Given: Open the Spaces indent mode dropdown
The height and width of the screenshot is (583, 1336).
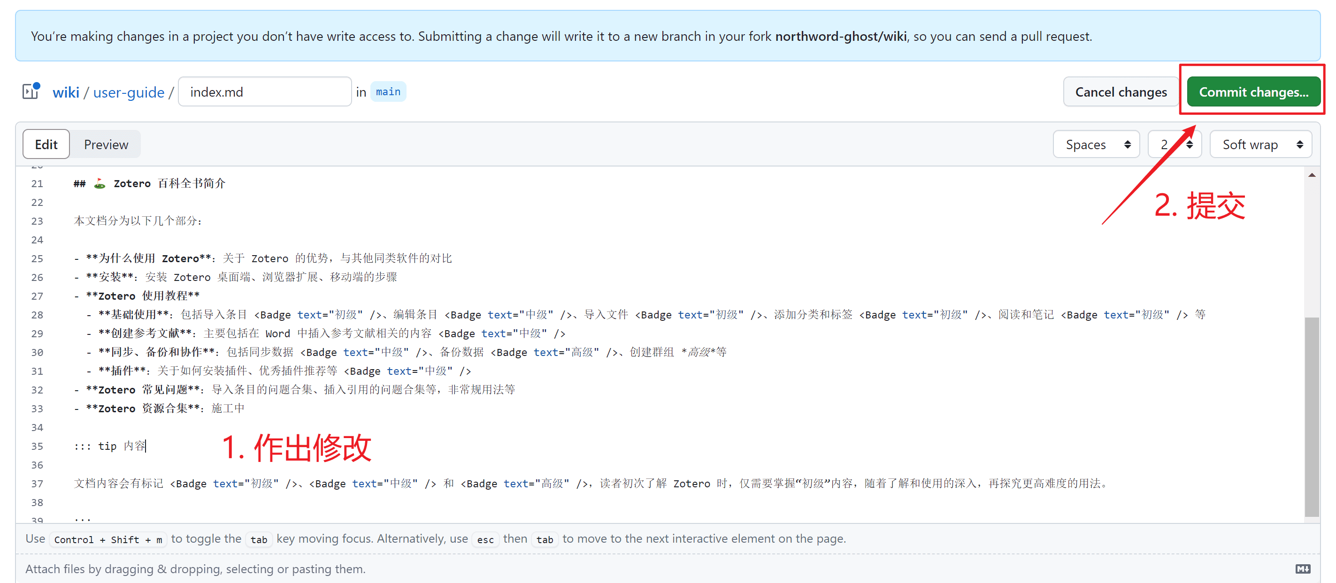Looking at the screenshot, I should pos(1096,144).
